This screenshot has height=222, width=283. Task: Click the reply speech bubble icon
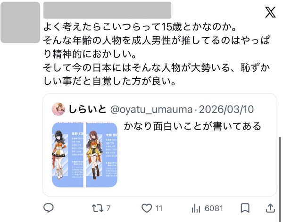(x=49, y=208)
